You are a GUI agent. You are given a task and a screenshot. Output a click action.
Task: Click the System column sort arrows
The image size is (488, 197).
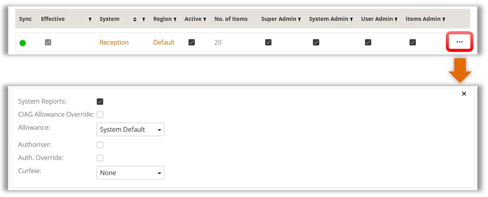pyautogui.click(x=135, y=19)
